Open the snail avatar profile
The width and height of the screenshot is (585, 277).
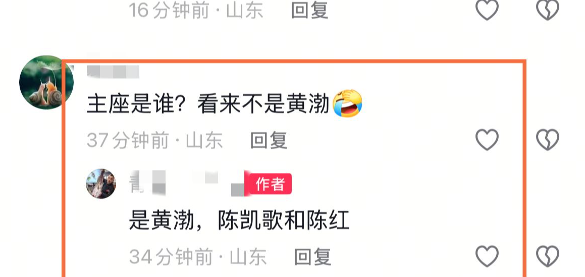[x=46, y=82]
